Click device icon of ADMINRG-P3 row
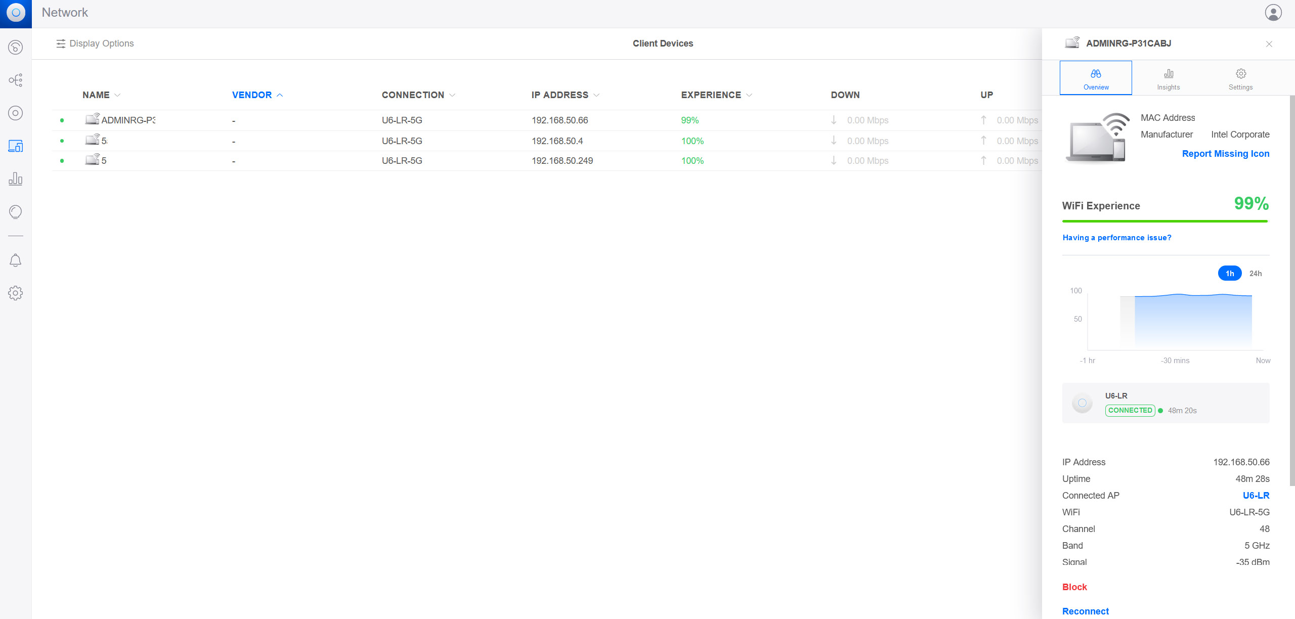The width and height of the screenshot is (1295, 619). click(x=93, y=119)
